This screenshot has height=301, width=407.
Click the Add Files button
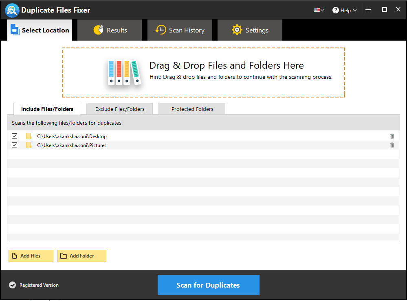[31, 256]
